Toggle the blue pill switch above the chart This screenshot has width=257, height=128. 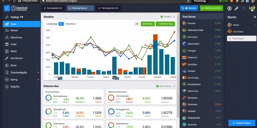(x=61, y=24)
